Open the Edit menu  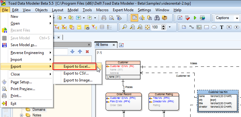[x=15, y=10]
